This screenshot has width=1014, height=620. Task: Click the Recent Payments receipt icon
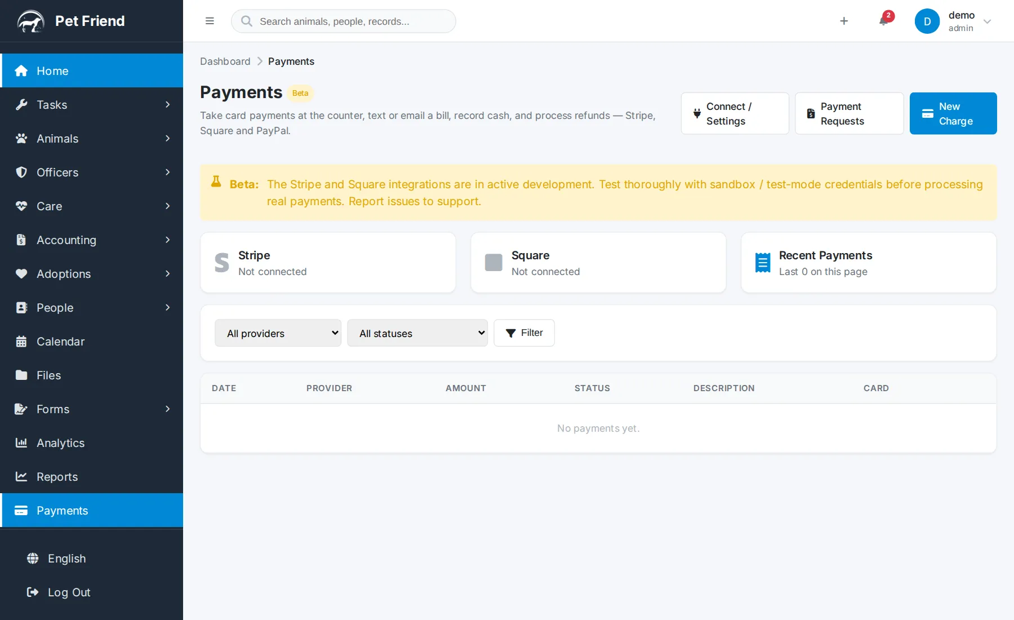coord(763,263)
